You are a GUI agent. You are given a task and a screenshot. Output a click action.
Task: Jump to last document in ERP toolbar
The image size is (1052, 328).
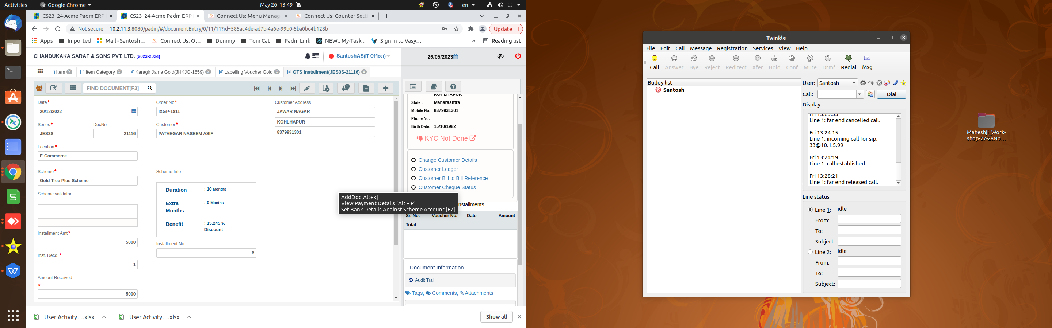click(293, 89)
